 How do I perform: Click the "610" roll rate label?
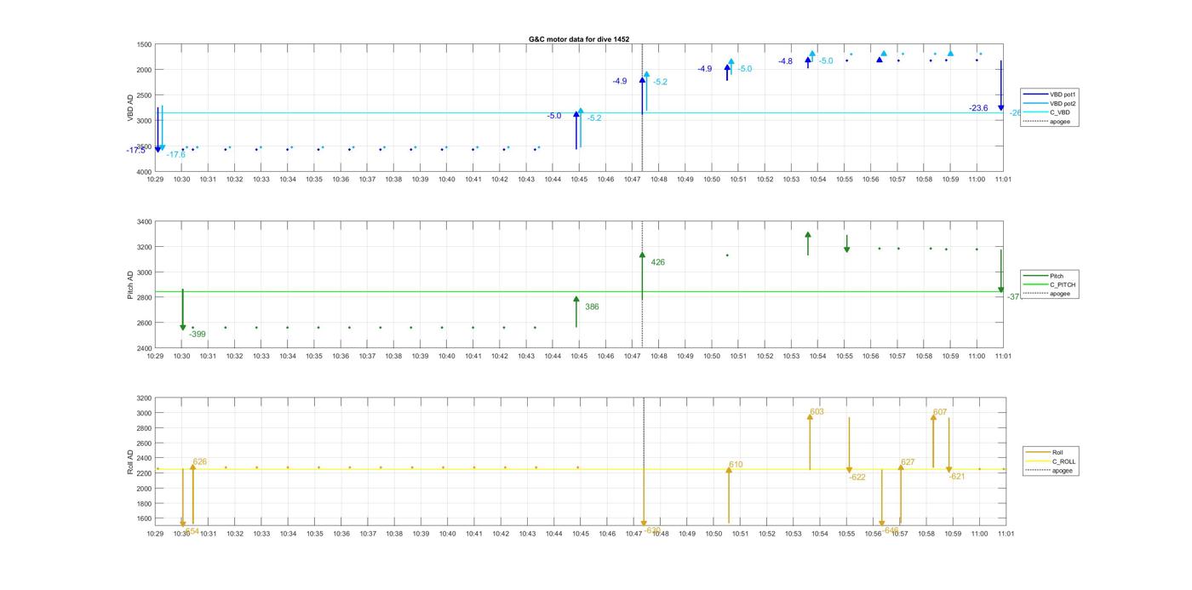pos(736,465)
